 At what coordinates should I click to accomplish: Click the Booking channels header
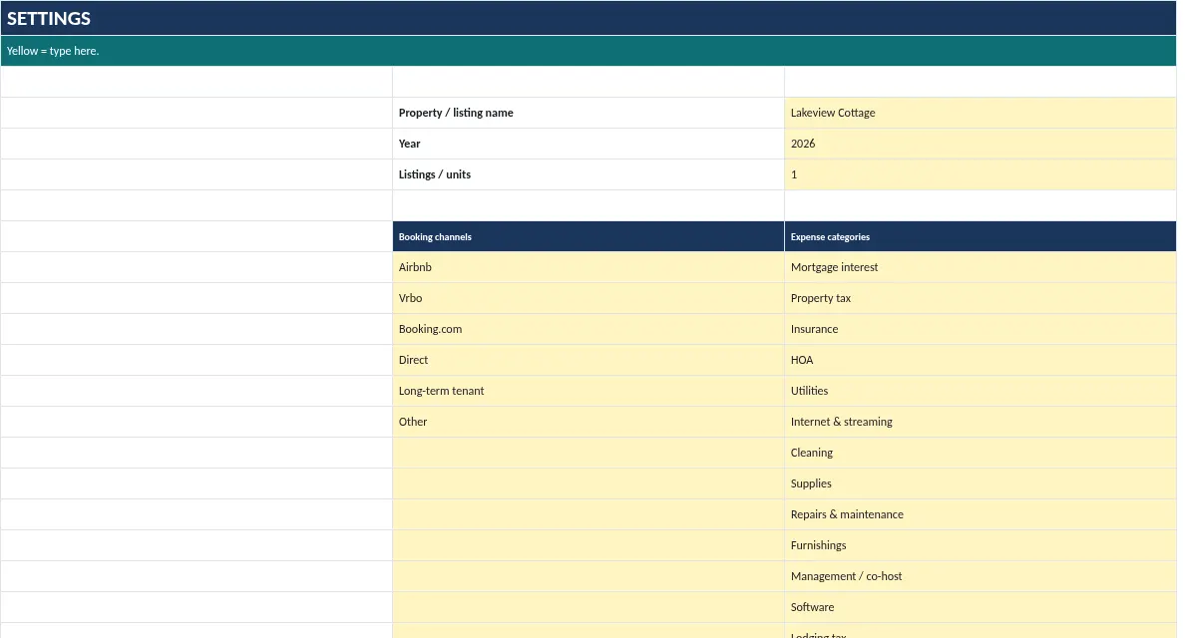(x=589, y=236)
